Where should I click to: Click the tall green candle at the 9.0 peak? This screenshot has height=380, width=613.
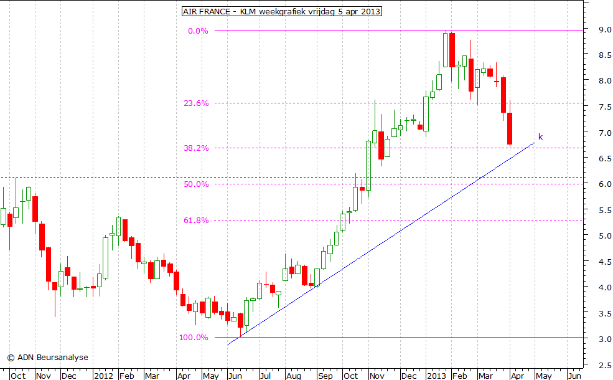(446, 50)
